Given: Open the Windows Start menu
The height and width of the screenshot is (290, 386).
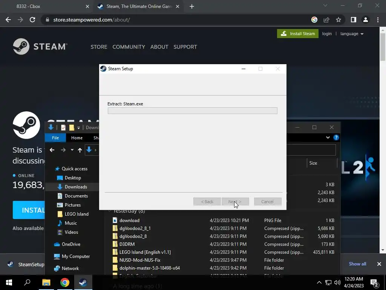Looking at the screenshot, I should pos(9,282).
